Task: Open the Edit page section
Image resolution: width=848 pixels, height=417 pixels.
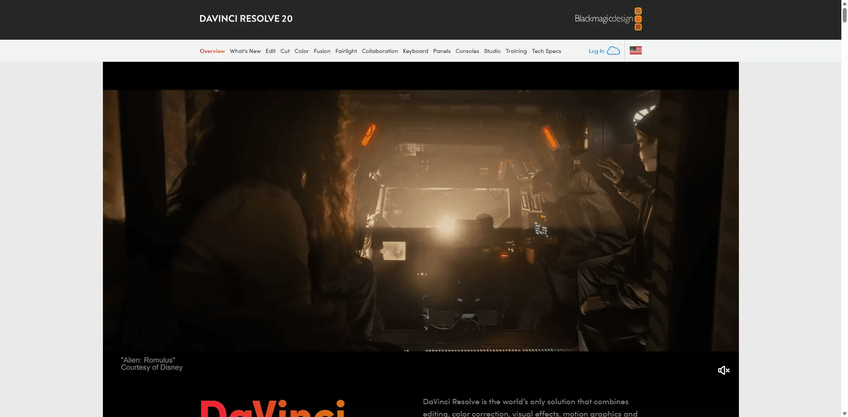Action: [x=270, y=51]
